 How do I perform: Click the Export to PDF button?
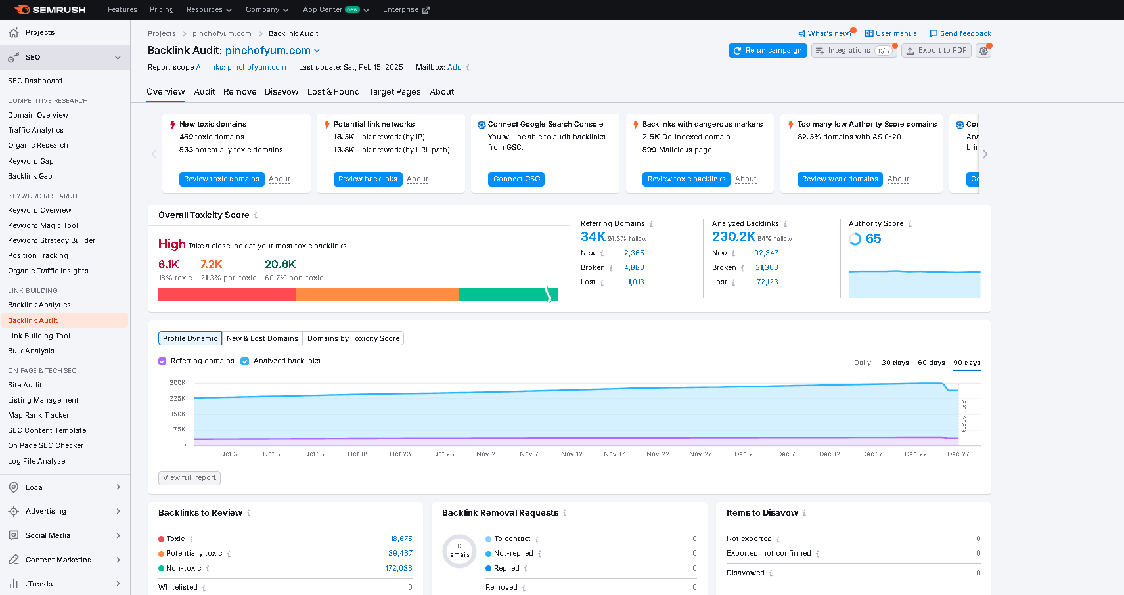[x=936, y=51]
